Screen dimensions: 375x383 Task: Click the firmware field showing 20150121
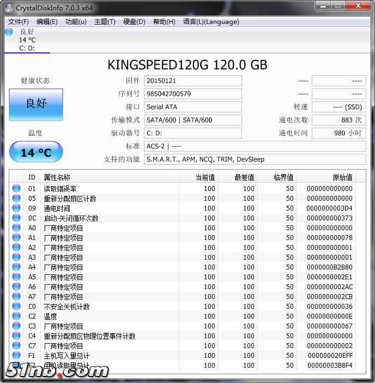192,81
